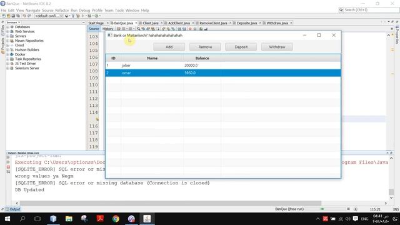Expand the Docker node

pos(7,54)
